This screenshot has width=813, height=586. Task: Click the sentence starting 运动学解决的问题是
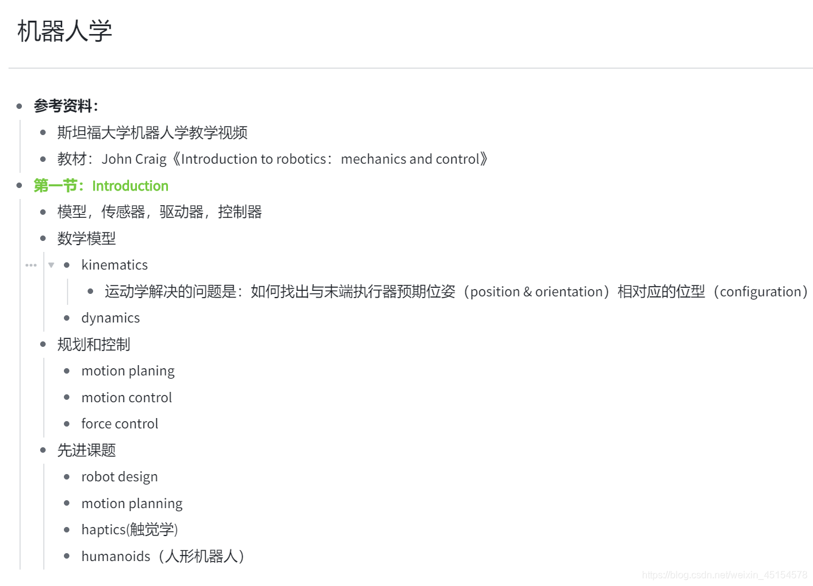coord(456,291)
